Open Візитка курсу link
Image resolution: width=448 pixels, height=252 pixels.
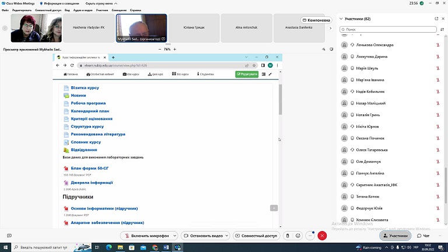(85, 87)
